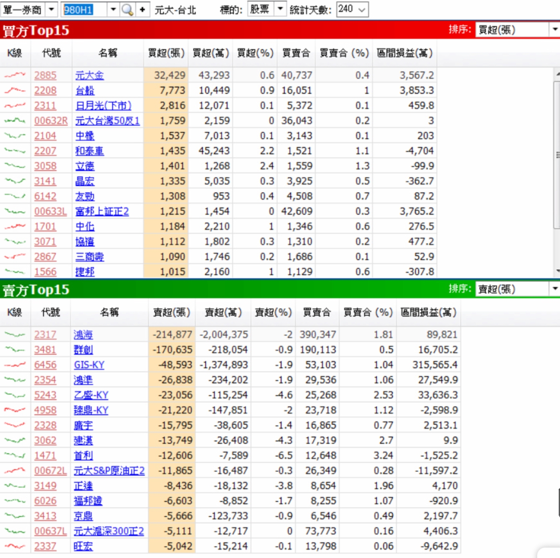Open the 元大滬深300正2 name link
Screen dimensions: 560x558
(x=108, y=531)
